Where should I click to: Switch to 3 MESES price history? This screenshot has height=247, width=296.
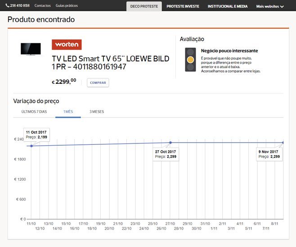click(x=97, y=112)
